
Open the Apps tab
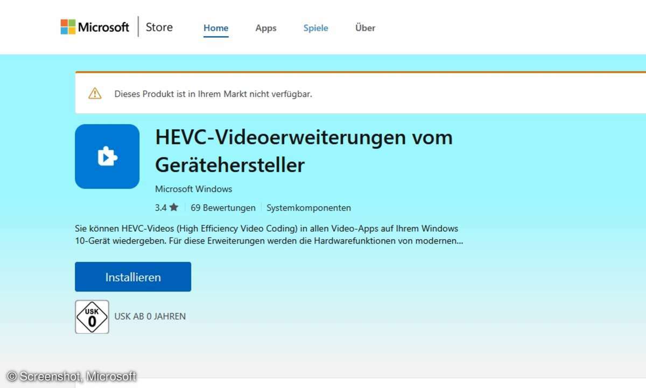click(x=266, y=28)
